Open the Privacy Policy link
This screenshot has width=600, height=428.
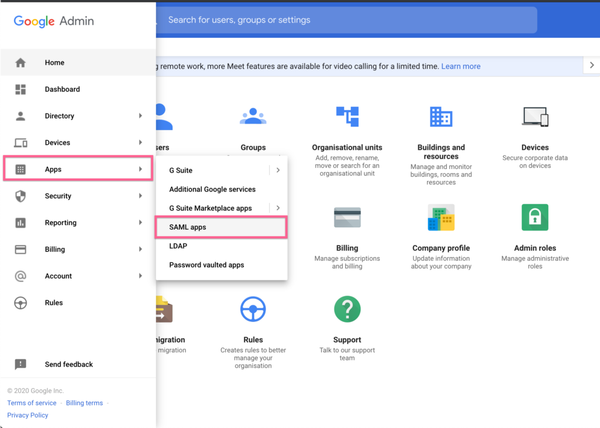tap(27, 415)
